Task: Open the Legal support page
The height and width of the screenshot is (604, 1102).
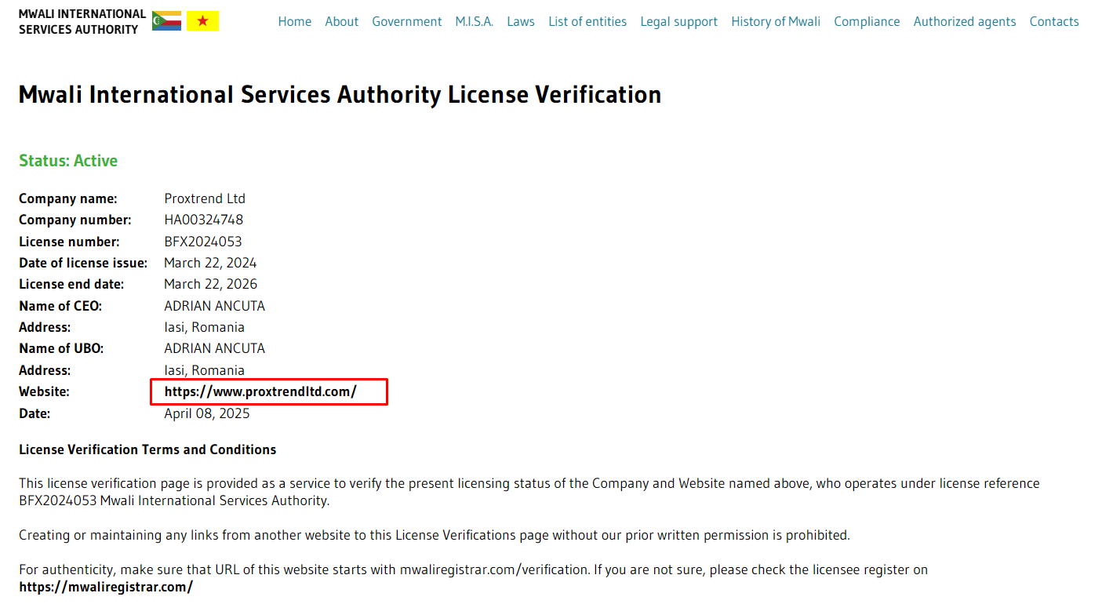Action: (x=678, y=22)
